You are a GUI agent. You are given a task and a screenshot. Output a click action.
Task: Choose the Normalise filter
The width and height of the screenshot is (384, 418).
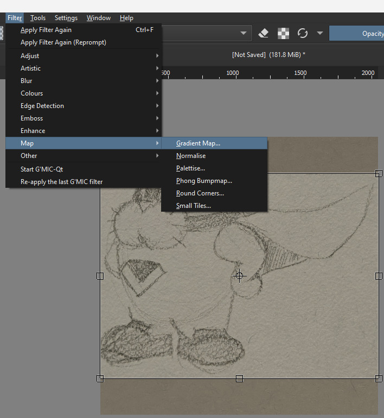click(191, 156)
